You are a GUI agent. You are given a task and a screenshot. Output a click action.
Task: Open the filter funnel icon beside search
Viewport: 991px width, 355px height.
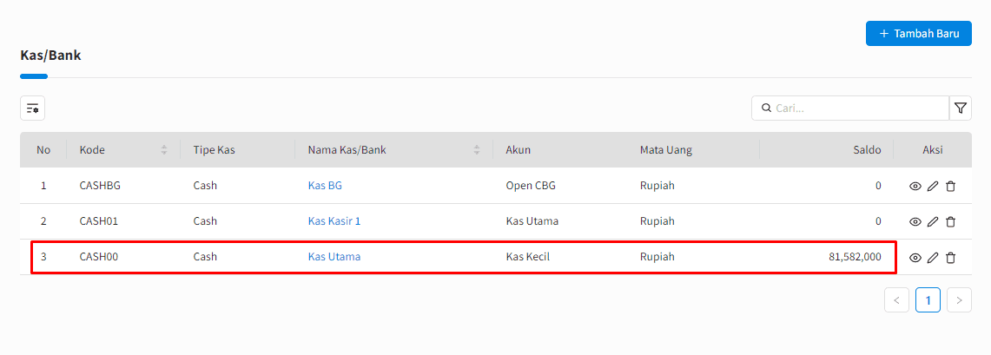[x=961, y=108]
